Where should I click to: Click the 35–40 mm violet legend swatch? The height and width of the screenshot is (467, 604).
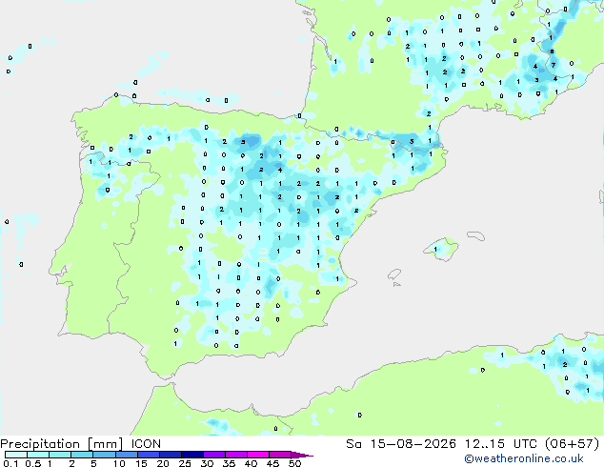pos(235,455)
